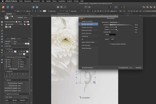
Task: Click the Radius slider handle
Action: click(x=116, y=27)
